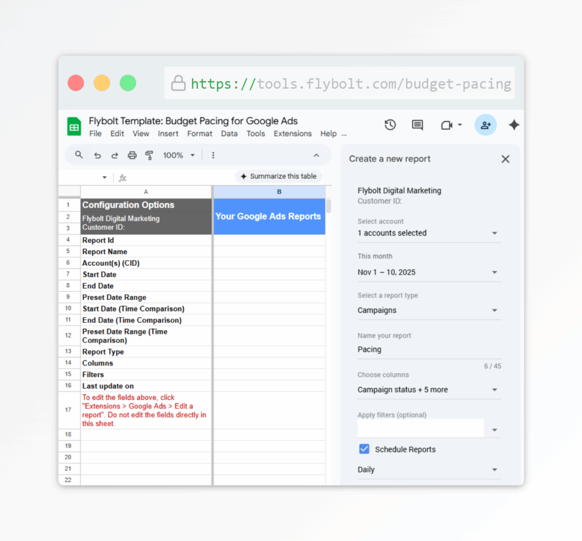Click the Share collaborator icon
582x541 pixels.
pos(485,125)
